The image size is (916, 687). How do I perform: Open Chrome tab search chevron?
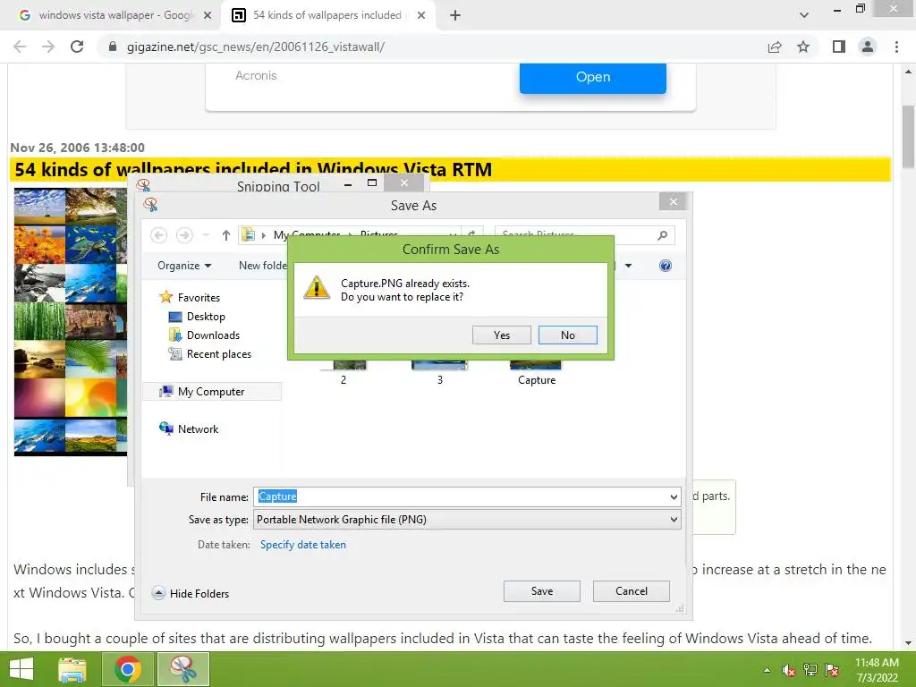[x=804, y=15]
